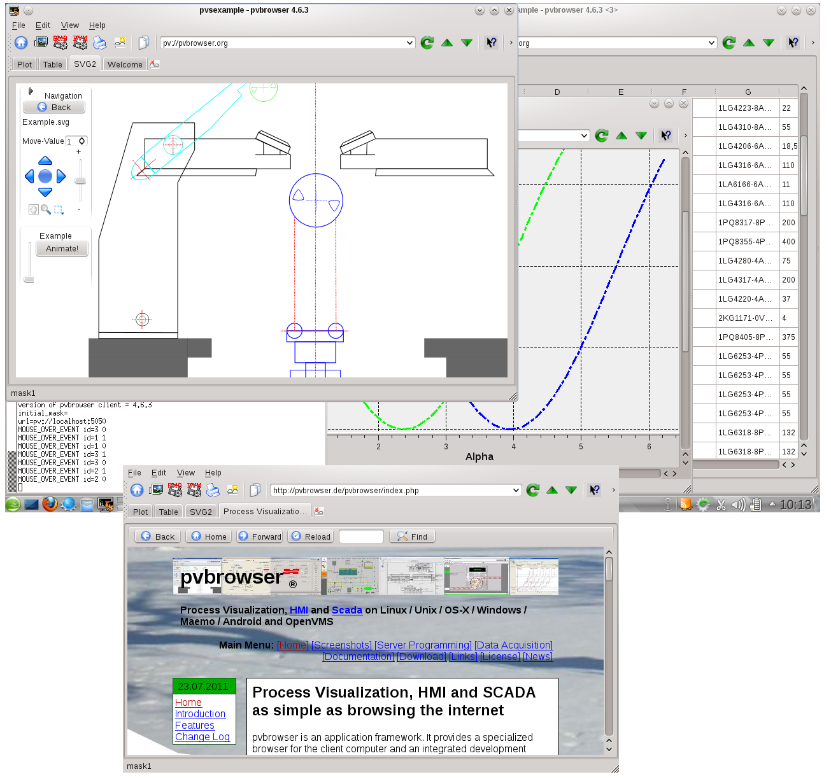Switch to Plot tab in pvsexample
This screenshot has width=831, height=779.
coord(24,64)
